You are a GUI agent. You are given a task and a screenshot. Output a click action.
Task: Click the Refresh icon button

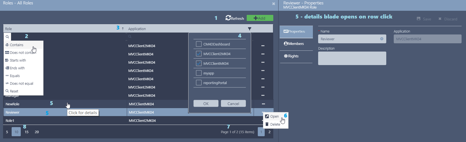228,18
